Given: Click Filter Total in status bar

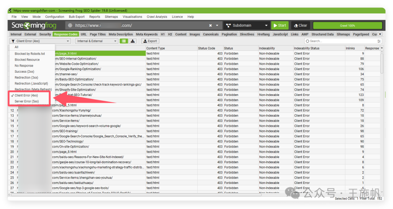Looking at the screenshot, I should coord(371,199).
